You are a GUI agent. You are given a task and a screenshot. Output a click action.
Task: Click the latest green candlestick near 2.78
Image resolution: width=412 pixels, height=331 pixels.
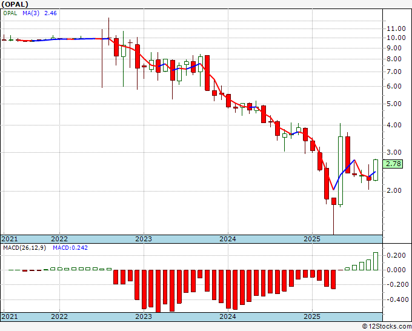[x=376, y=170]
